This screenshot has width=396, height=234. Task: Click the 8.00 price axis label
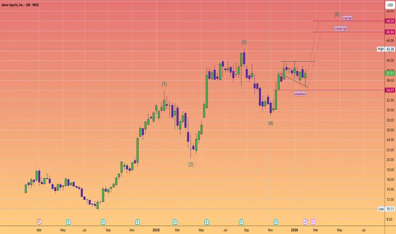pos(389,220)
